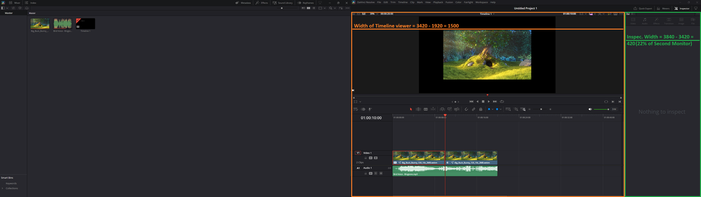This screenshot has height=197, width=701.
Task: Go to first frame in viewer transport
Action: [471, 101]
